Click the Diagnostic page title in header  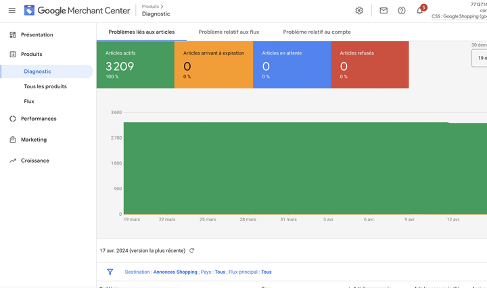pos(156,14)
